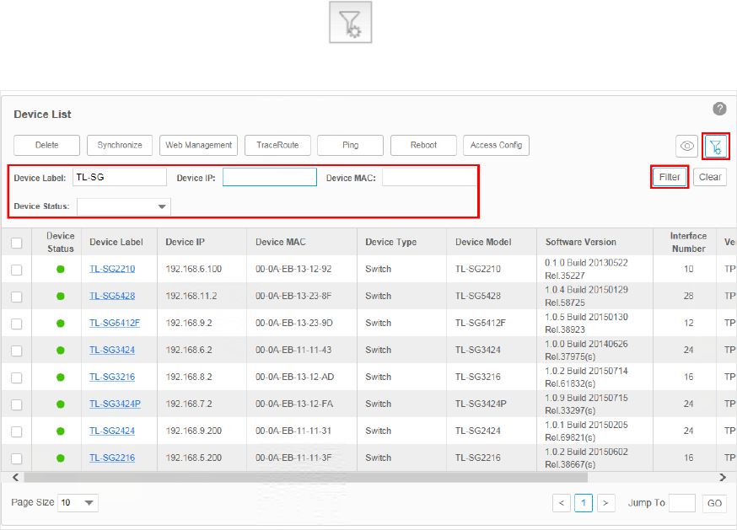Run TraceRoute
This screenshot has height=530, width=737.
pyautogui.click(x=277, y=145)
